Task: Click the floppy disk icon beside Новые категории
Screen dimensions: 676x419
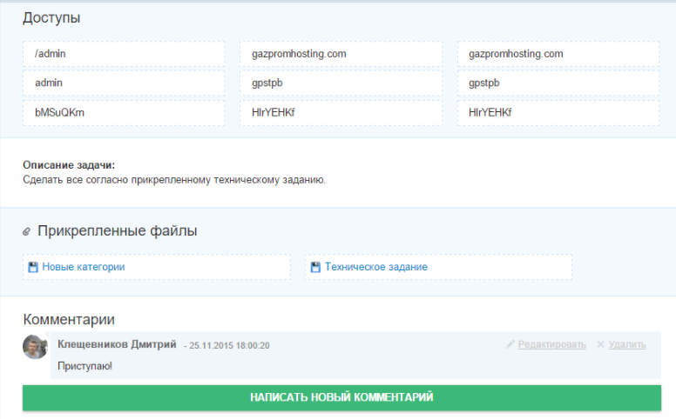Action: click(33, 267)
